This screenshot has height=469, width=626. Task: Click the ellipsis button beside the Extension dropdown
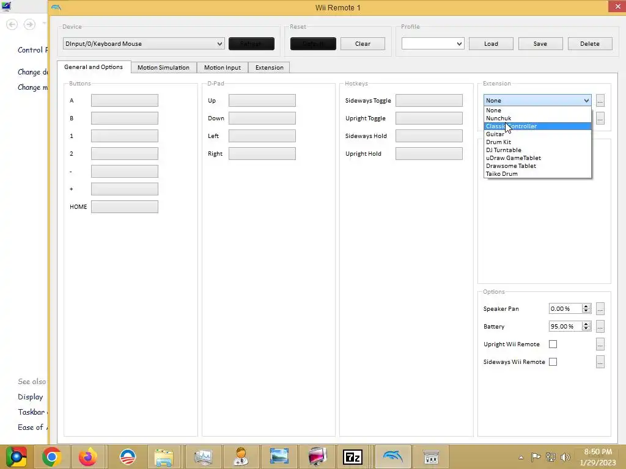point(600,101)
